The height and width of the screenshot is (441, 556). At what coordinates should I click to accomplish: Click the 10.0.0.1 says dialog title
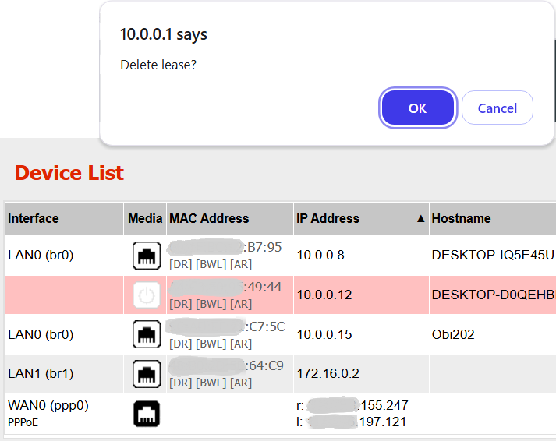(164, 34)
